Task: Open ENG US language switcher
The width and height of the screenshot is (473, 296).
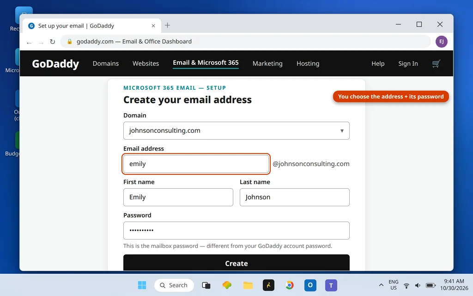Action: (x=394, y=285)
